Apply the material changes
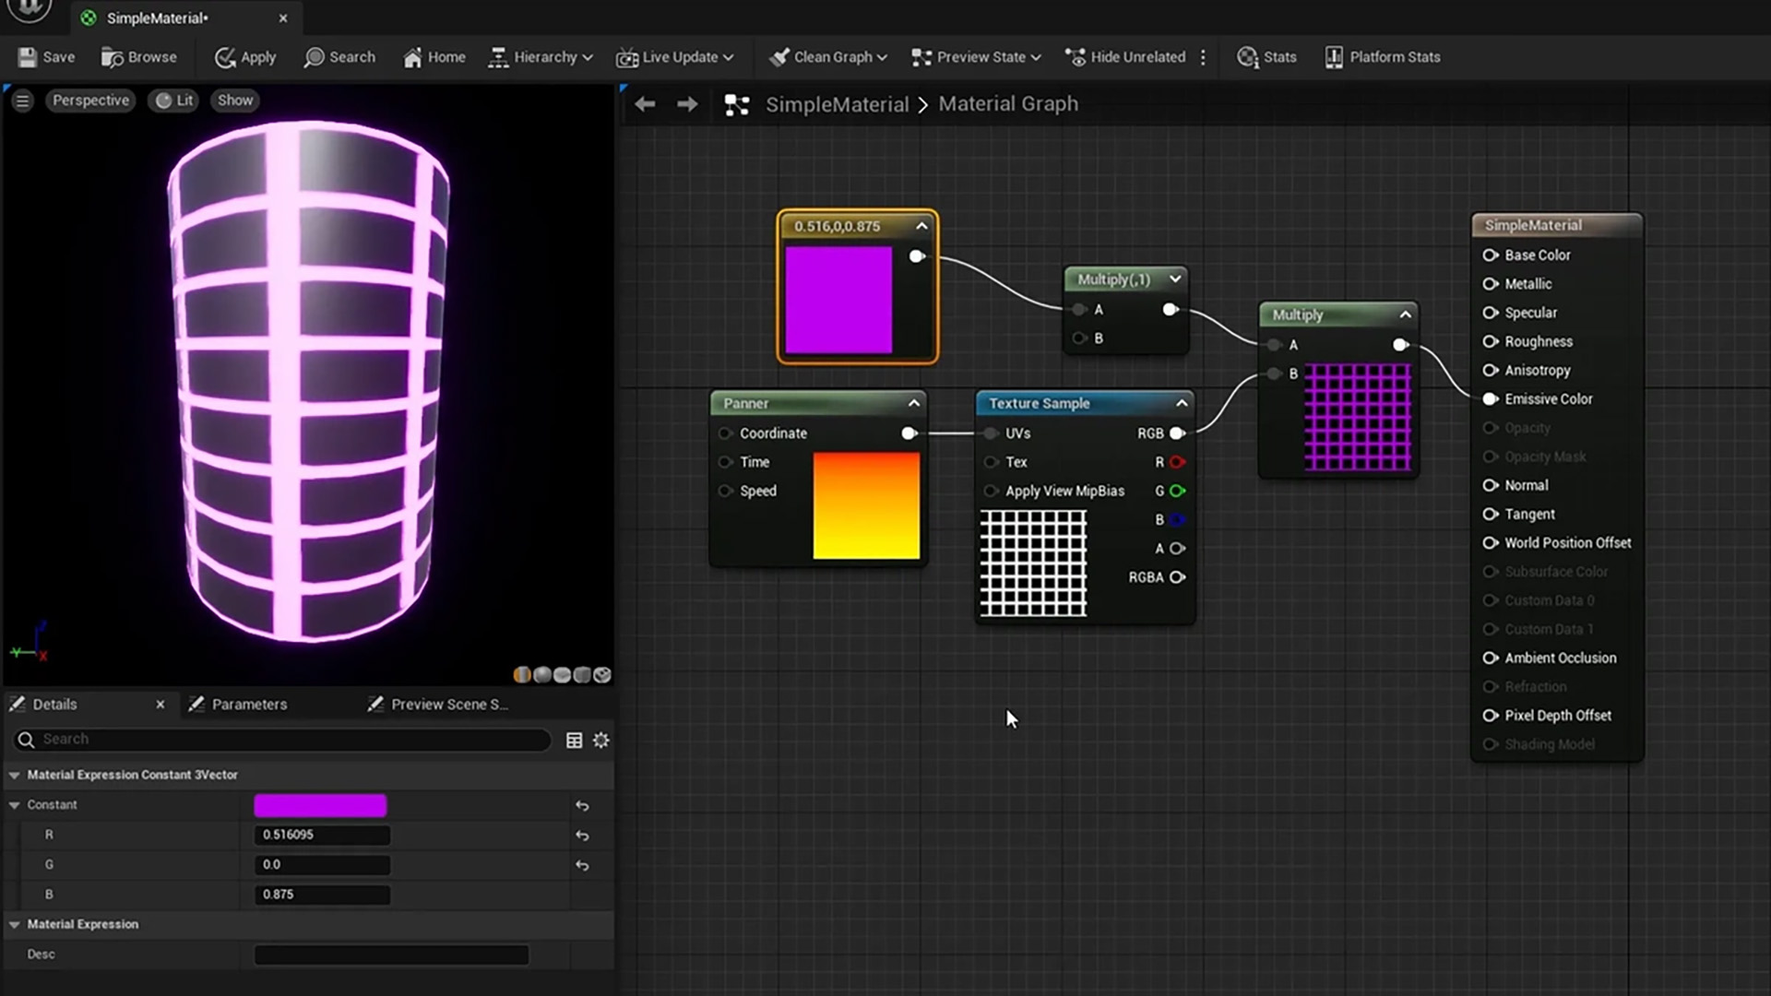Viewport: 1771px width, 996px height. [244, 57]
